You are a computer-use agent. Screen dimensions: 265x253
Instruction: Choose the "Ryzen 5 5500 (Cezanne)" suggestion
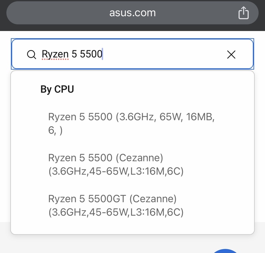tap(106, 158)
